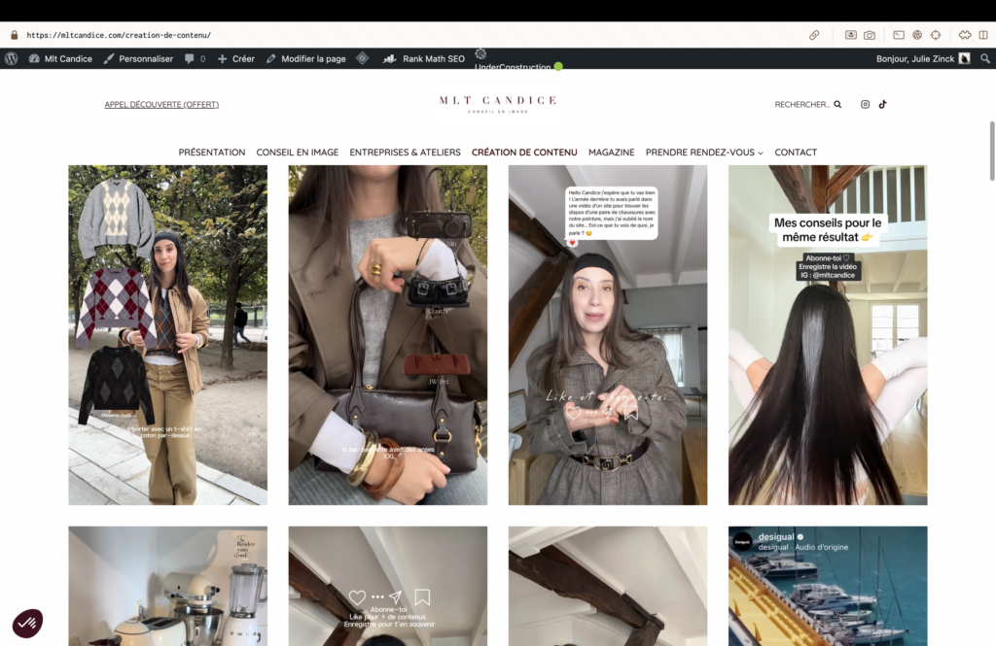
Task: Open the Hello Candice message video thumbnail
Action: tap(607, 335)
